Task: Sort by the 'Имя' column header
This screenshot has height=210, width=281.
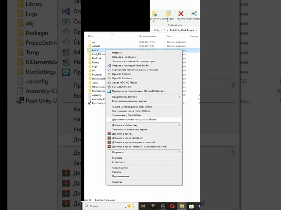Action: click(90, 36)
